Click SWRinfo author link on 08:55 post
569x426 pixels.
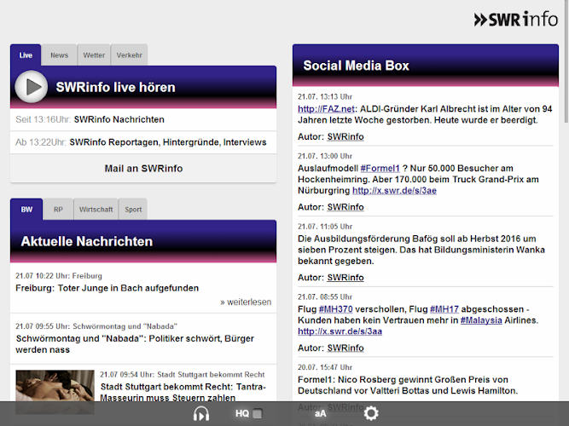point(345,348)
